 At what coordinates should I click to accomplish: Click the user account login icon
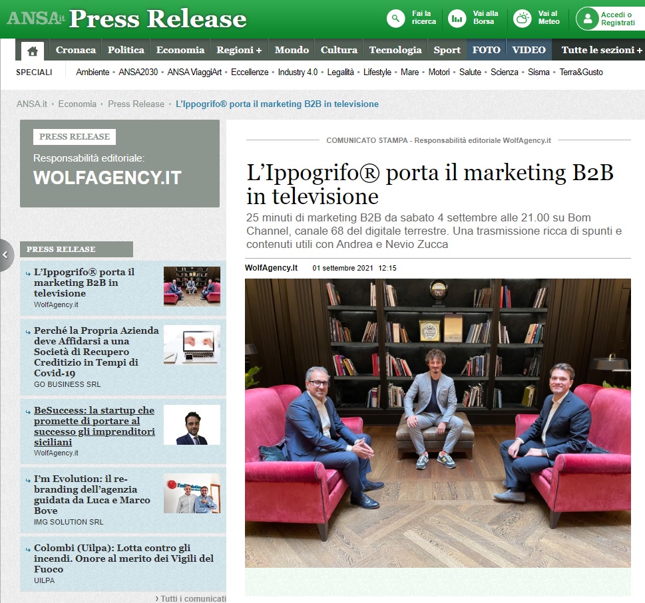tap(588, 19)
